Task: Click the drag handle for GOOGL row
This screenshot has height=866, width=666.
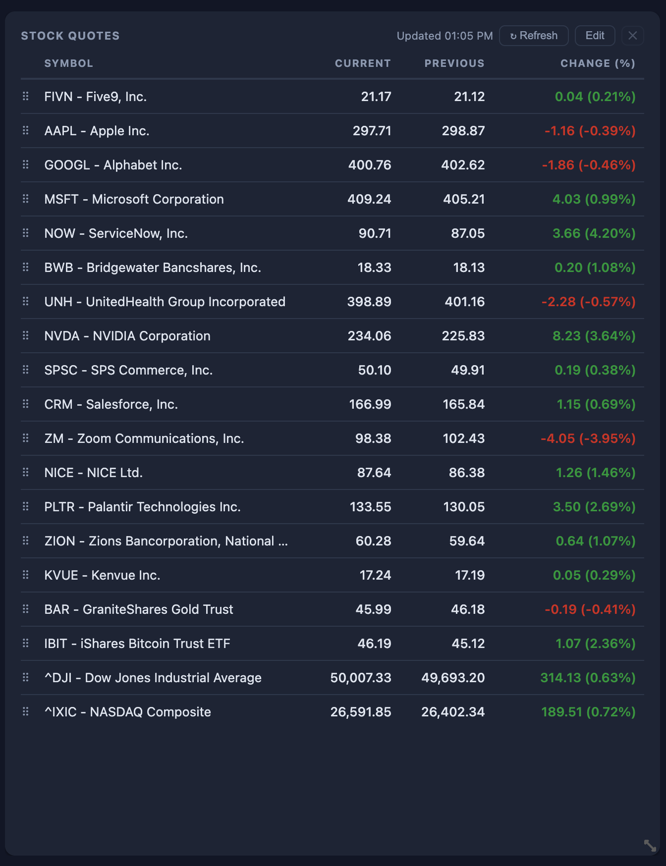Action: [x=26, y=165]
